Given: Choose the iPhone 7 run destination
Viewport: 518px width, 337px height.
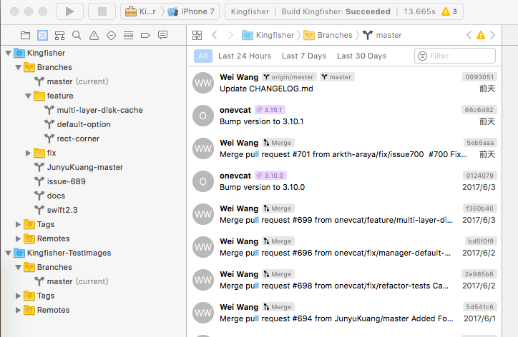Looking at the screenshot, I should click(191, 11).
